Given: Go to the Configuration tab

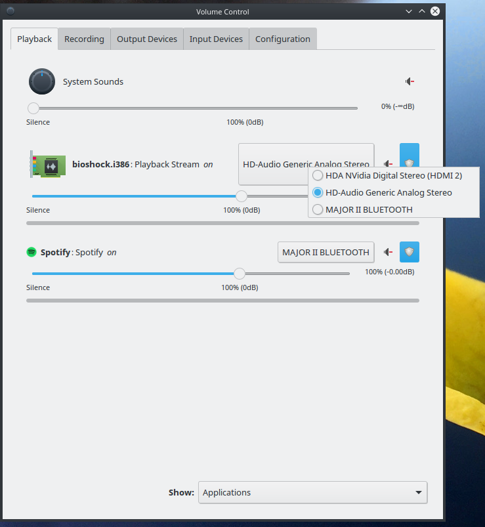Looking at the screenshot, I should point(283,39).
